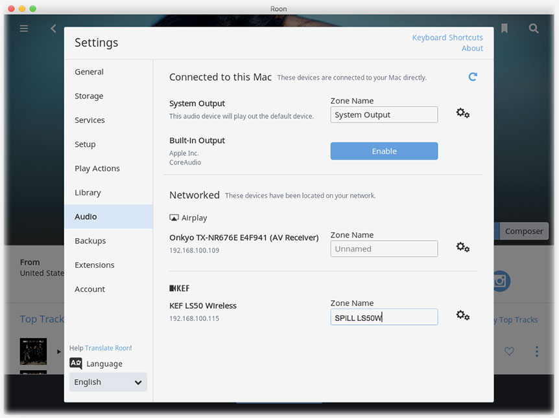This screenshot has width=559, height=418.
Task: Click the Composer button behind the dialog
Action: pyautogui.click(x=524, y=231)
